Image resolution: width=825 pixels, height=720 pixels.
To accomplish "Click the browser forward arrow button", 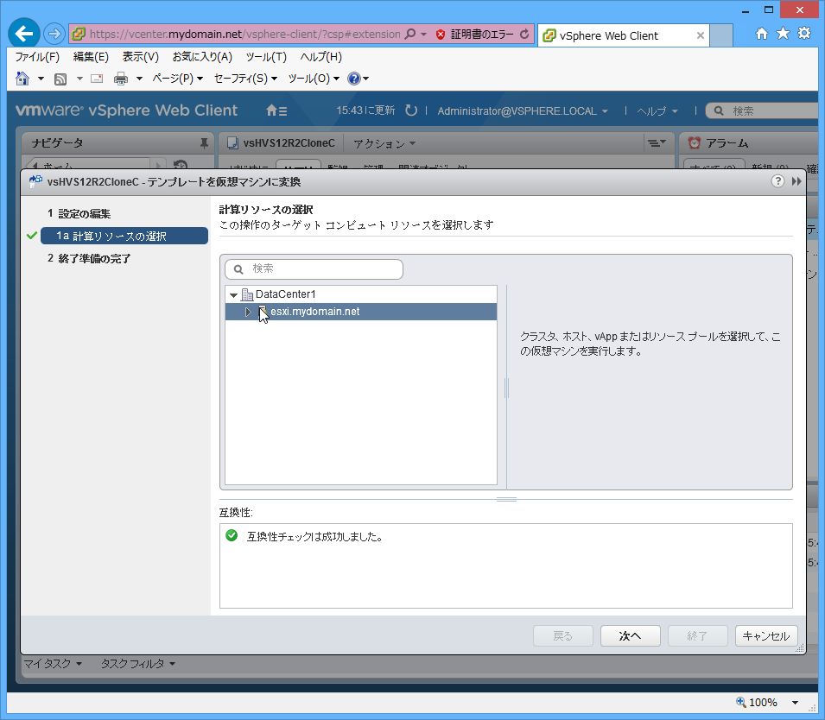I will [54, 35].
